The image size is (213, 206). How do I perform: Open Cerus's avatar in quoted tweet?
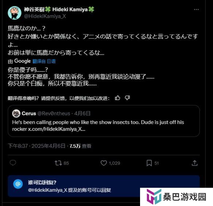click(x=16, y=113)
